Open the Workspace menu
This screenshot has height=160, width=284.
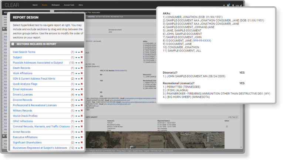click(55, 6)
